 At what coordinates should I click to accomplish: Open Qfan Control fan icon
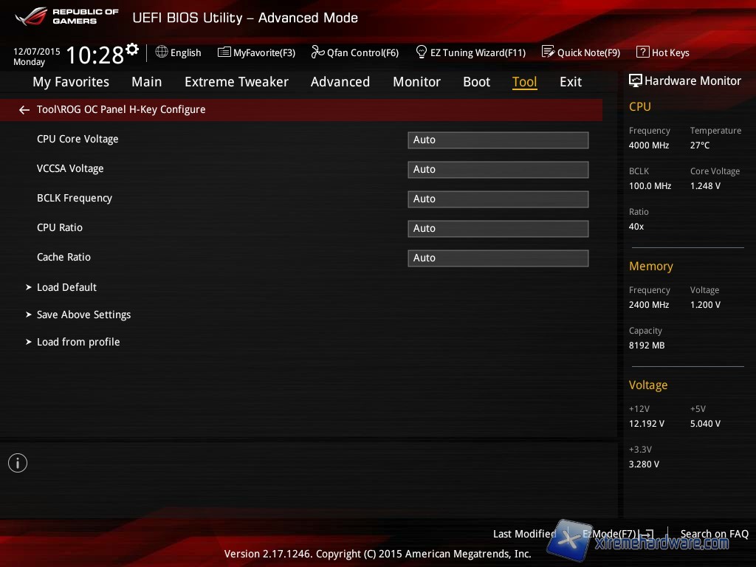click(x=317, y=52)
